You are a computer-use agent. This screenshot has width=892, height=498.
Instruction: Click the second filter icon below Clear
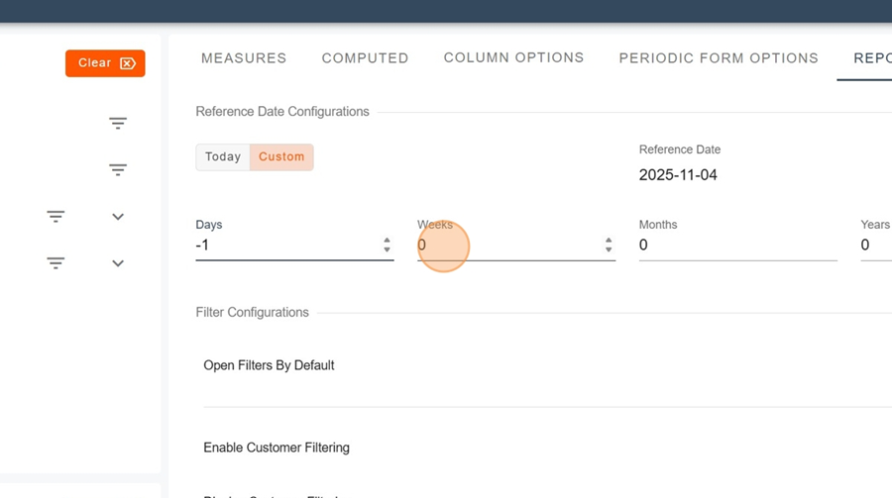pyautogui.click(x=118, y=170)
